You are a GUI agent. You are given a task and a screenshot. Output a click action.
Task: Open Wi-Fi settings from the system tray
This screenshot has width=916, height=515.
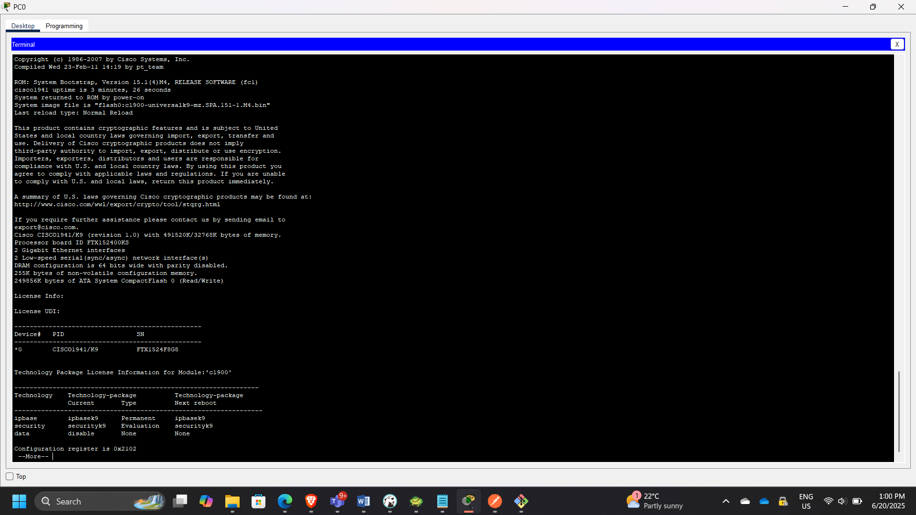click(x=828, y=501)
